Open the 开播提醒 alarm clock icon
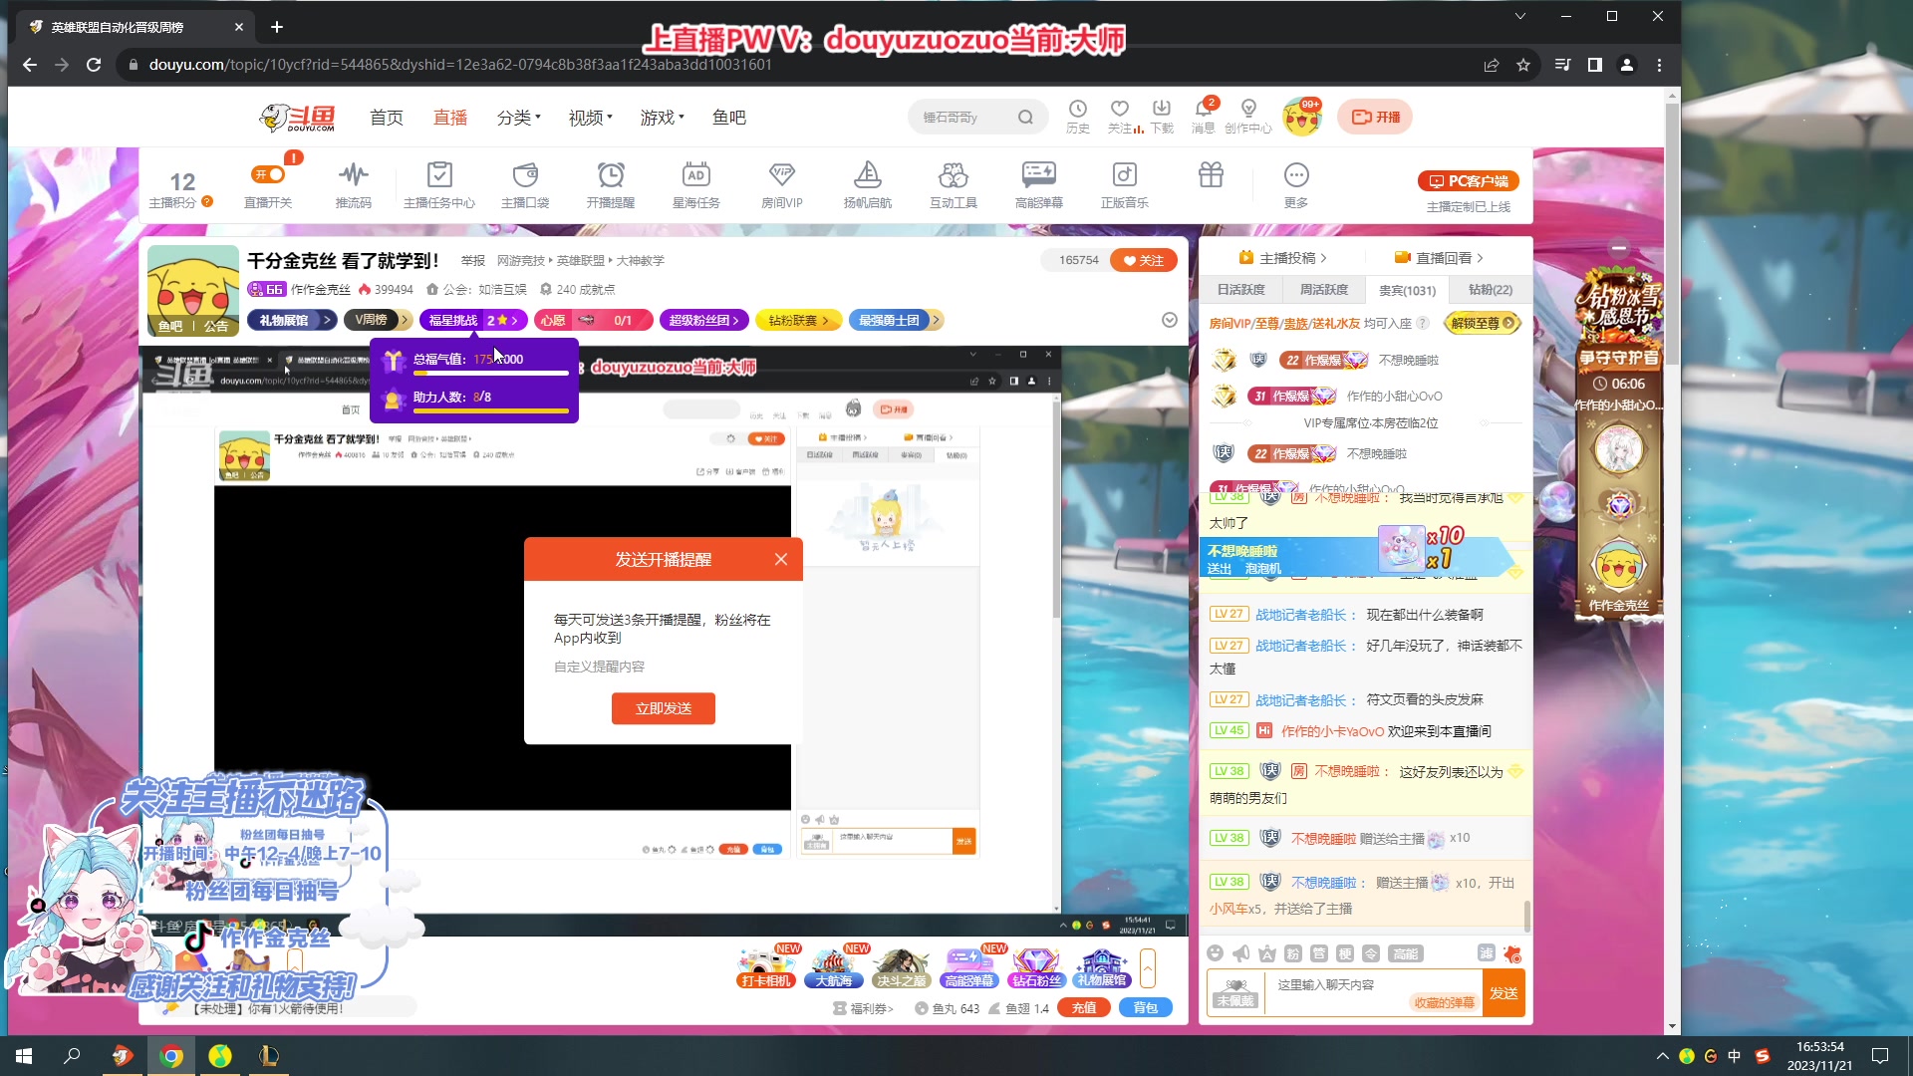This screenshot has height=1076, width=1913. tap(611, 185)
